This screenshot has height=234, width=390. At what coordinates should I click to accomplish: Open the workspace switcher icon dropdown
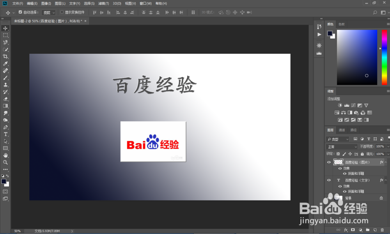(x=385, y=12)
